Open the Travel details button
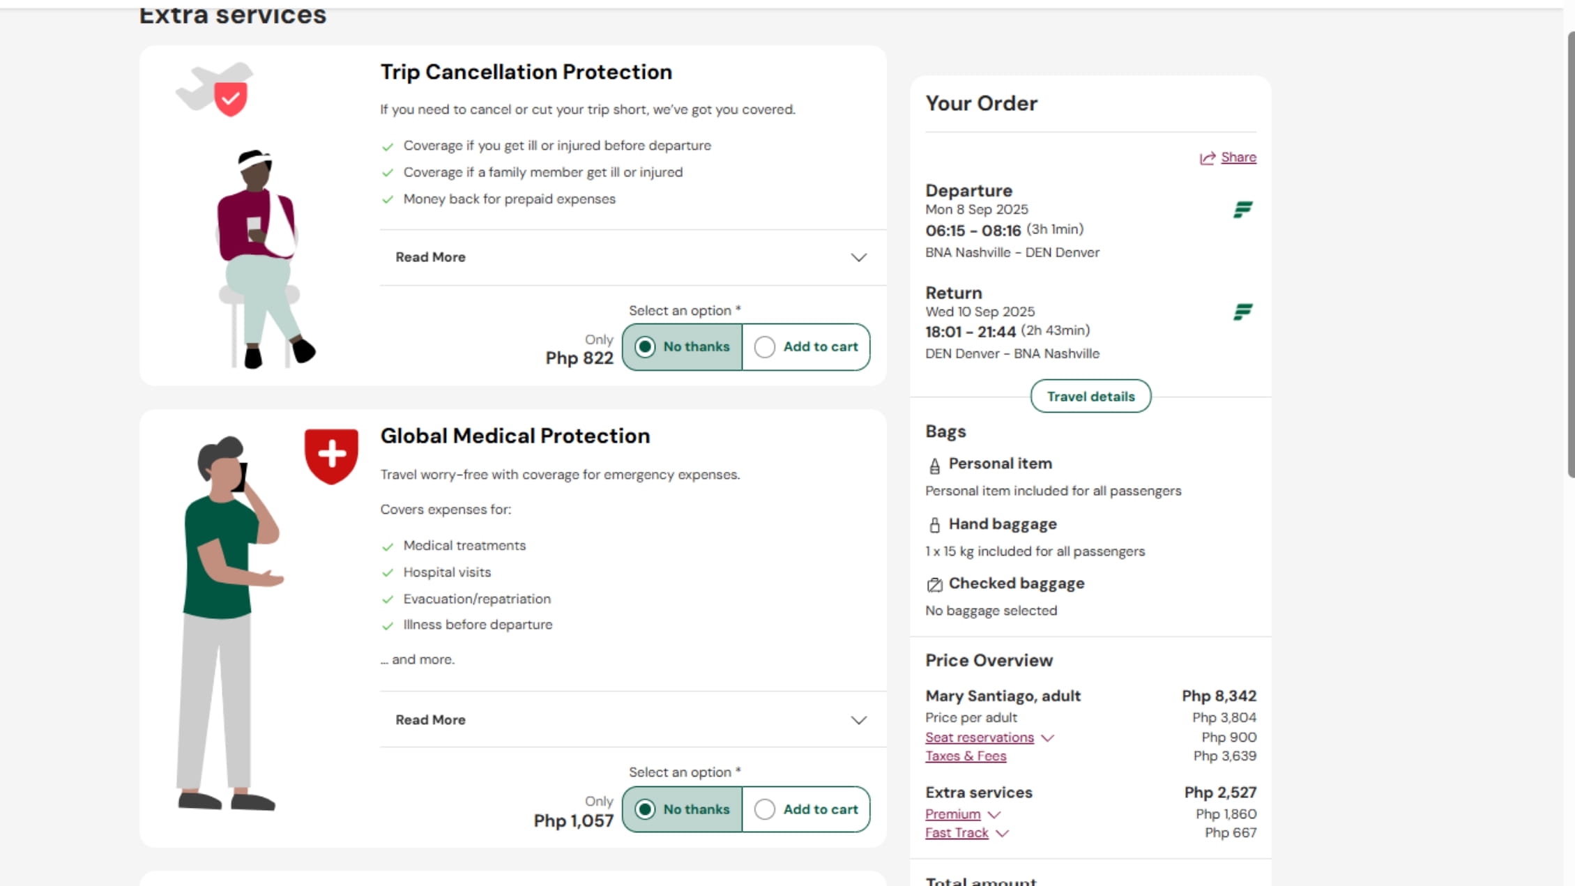This screenshot has height=886, width=1575. pyautogui.click(x=1090, y=397)
